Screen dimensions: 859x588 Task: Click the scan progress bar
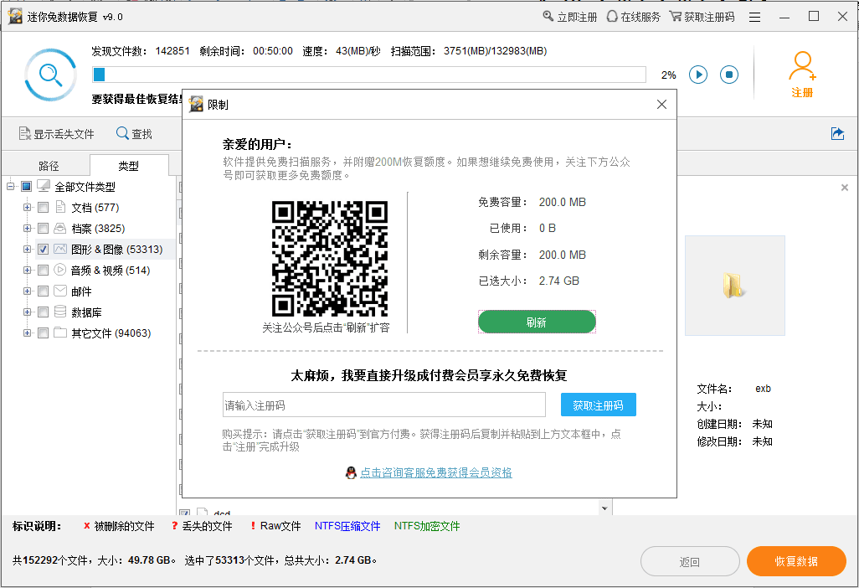[x=369, y=75]
